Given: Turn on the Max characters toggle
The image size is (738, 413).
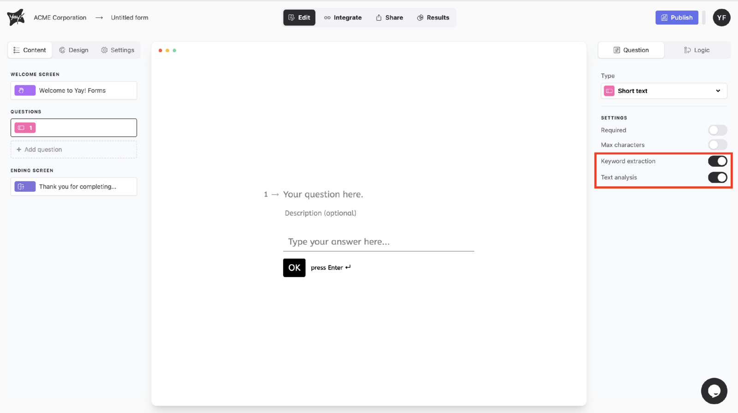Looking at the screenshot, I should click(717, 145).
